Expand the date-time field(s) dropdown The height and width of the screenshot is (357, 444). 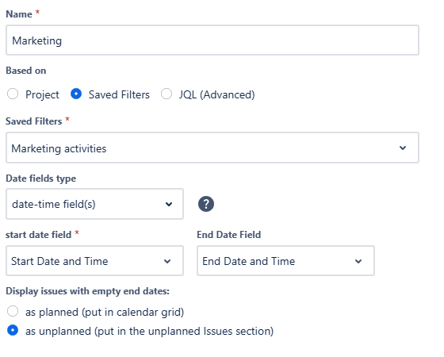tap(94, 204)
